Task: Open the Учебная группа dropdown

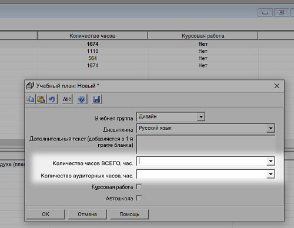Action: [x=201, y=117]
